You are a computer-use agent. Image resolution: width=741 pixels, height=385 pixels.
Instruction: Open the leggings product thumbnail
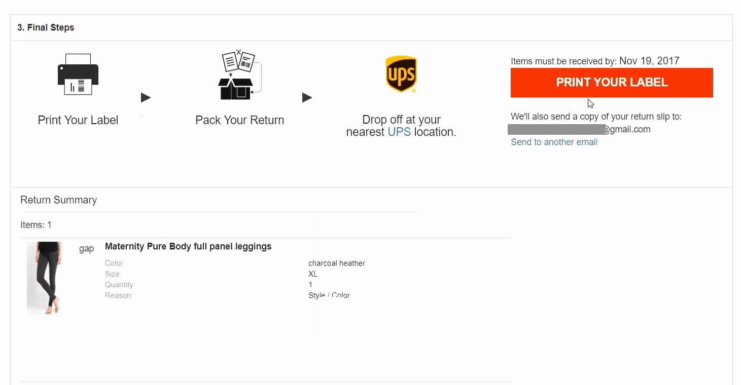tap(45, 278)
